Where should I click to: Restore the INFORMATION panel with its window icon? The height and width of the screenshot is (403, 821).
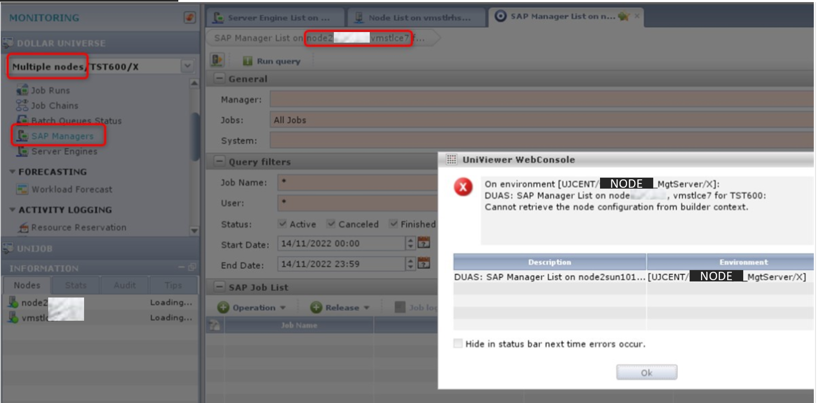[192, 267]
